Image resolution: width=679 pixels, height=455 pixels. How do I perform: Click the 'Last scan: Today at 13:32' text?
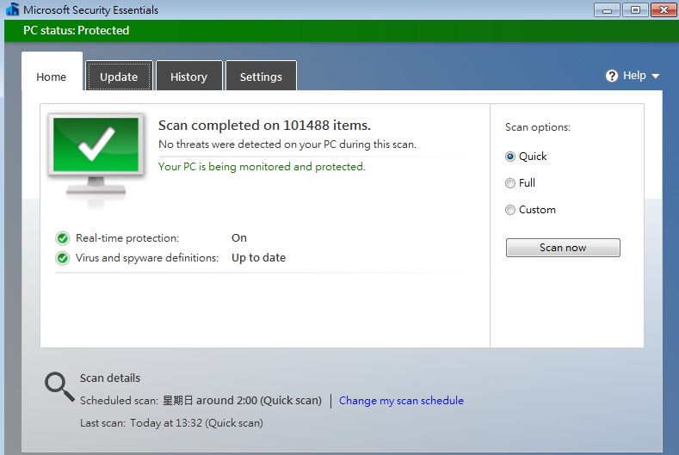[x=171, y=423]
